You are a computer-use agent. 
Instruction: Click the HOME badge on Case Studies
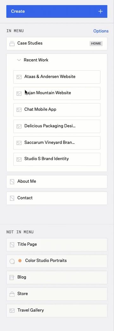click(x=96, y=44)
